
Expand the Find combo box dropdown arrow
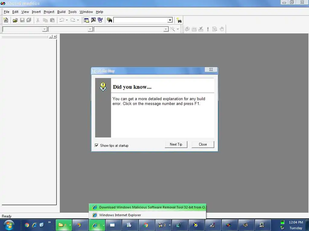tap(170, 20)
